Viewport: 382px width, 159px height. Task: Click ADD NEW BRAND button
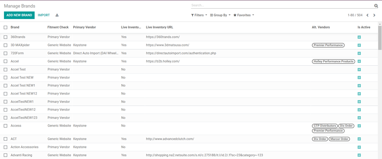click(x=19, y=15)
